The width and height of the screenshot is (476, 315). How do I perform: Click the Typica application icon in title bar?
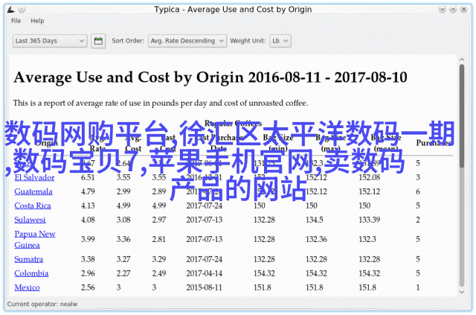pyautogui.click(x=11, y=10)
